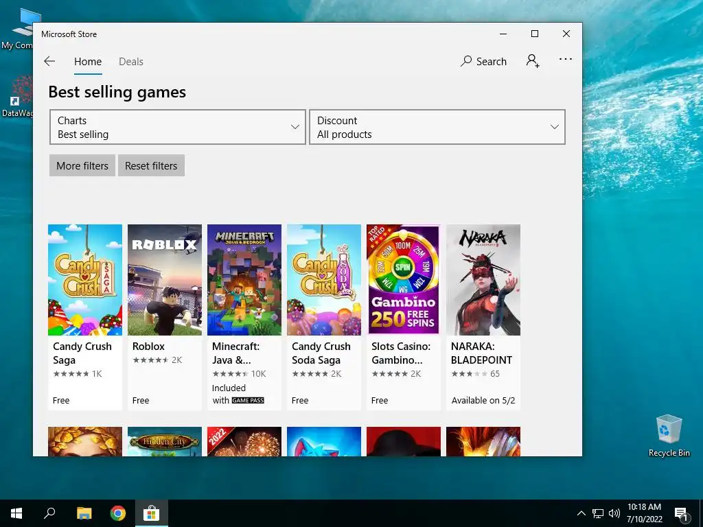Show hidden system tray icons
The width and height of the screenshot is (703, 527).
pos(581,513)
